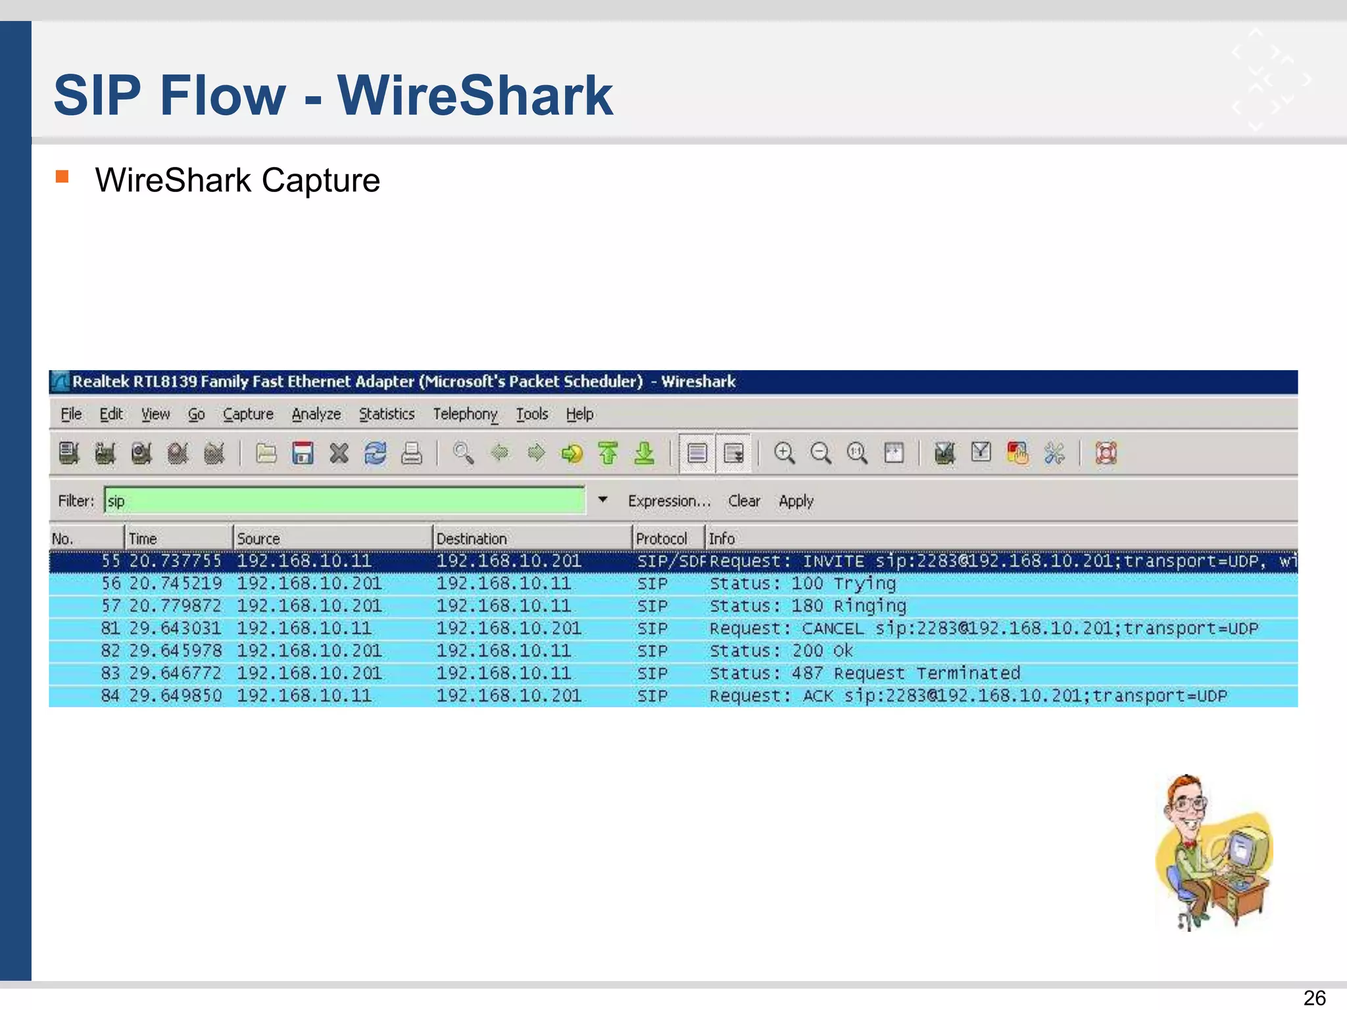This screenshot has width=1347, height=1010.
Task: Go back in packet history
Action: (x=500, y=452)
